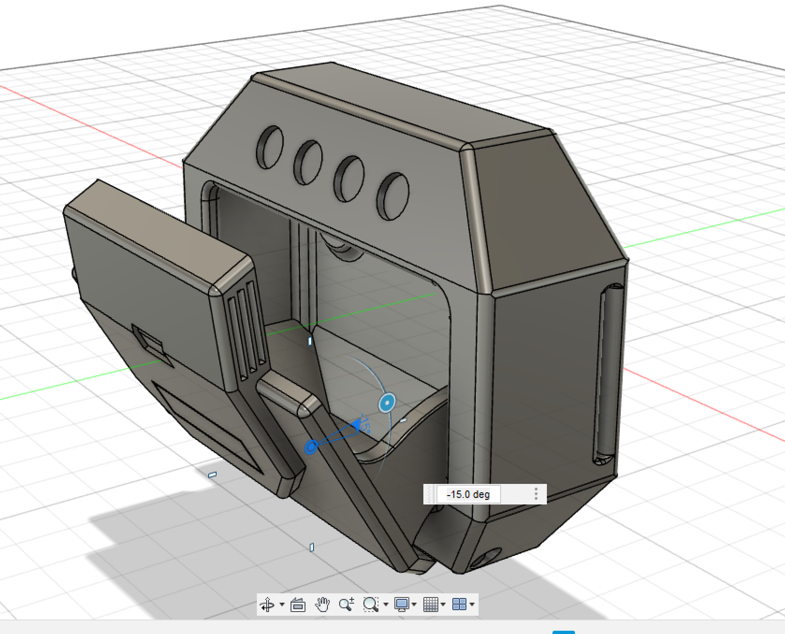Viewport: 785px width, 634px height.
Task: Open the three-dot menu beside angle field
Action: [536, 494]
